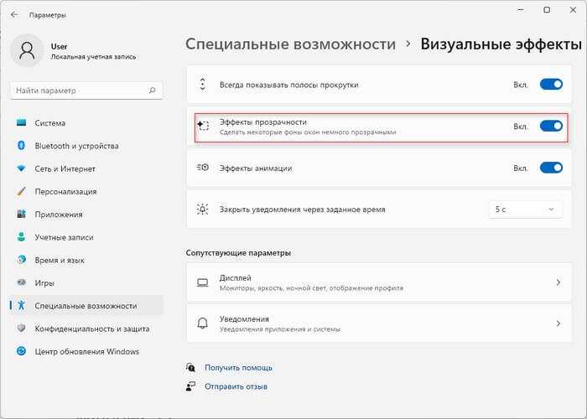Click the Игры gamepad icon
The width and height of the screenshot is (587, 419).
(x=21, y=282)
